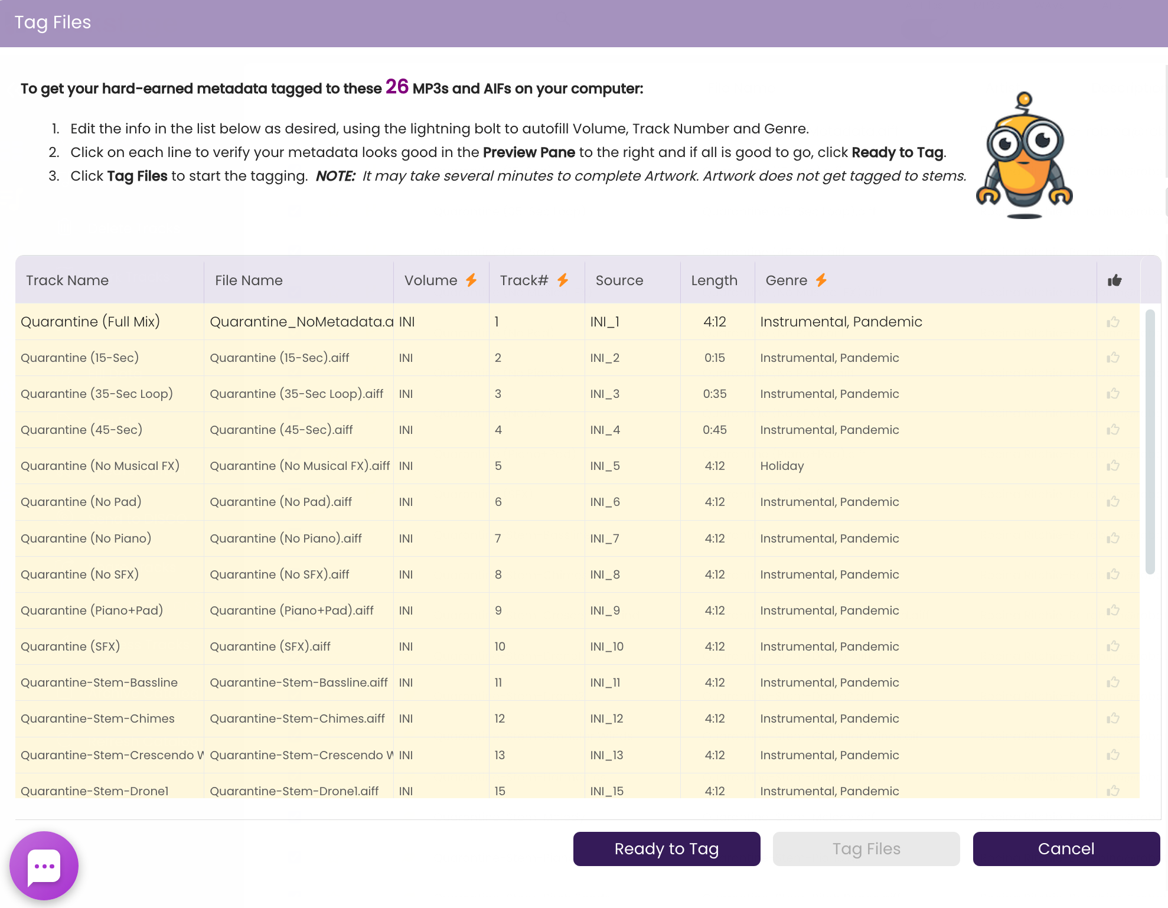Toggle thumbs-up for Quarantine (Full Mix) row
The width and height of the screenshot is (1168, 908).
click(1113, 322)
